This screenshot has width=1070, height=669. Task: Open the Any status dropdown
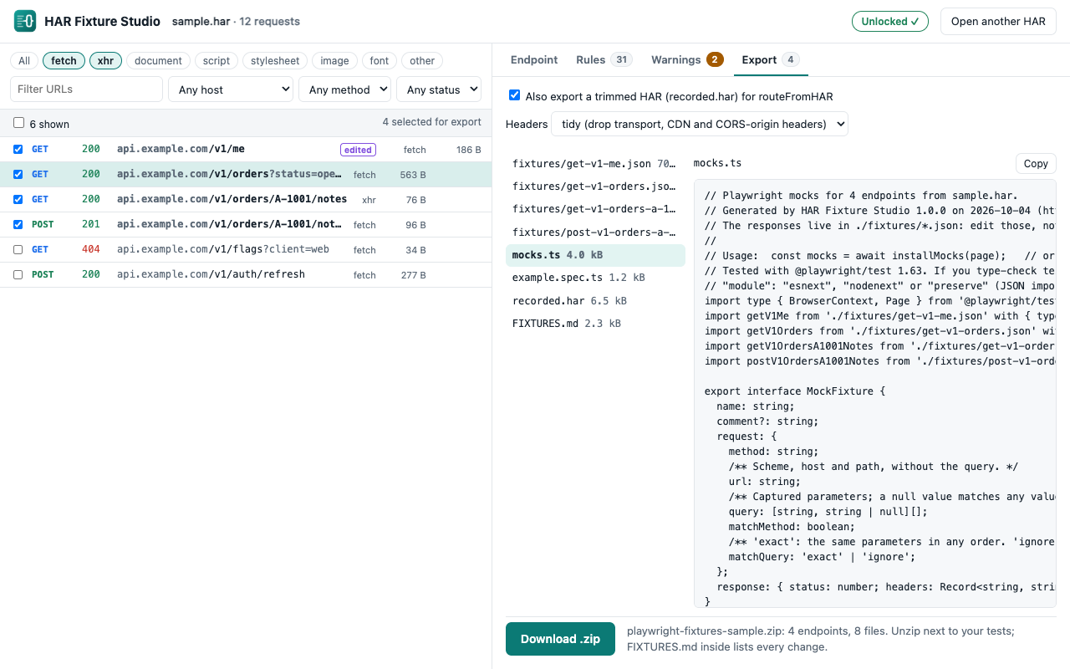coord(439,89)
